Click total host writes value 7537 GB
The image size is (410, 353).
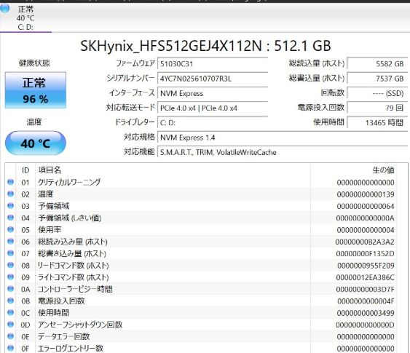[x=377, y=79]
